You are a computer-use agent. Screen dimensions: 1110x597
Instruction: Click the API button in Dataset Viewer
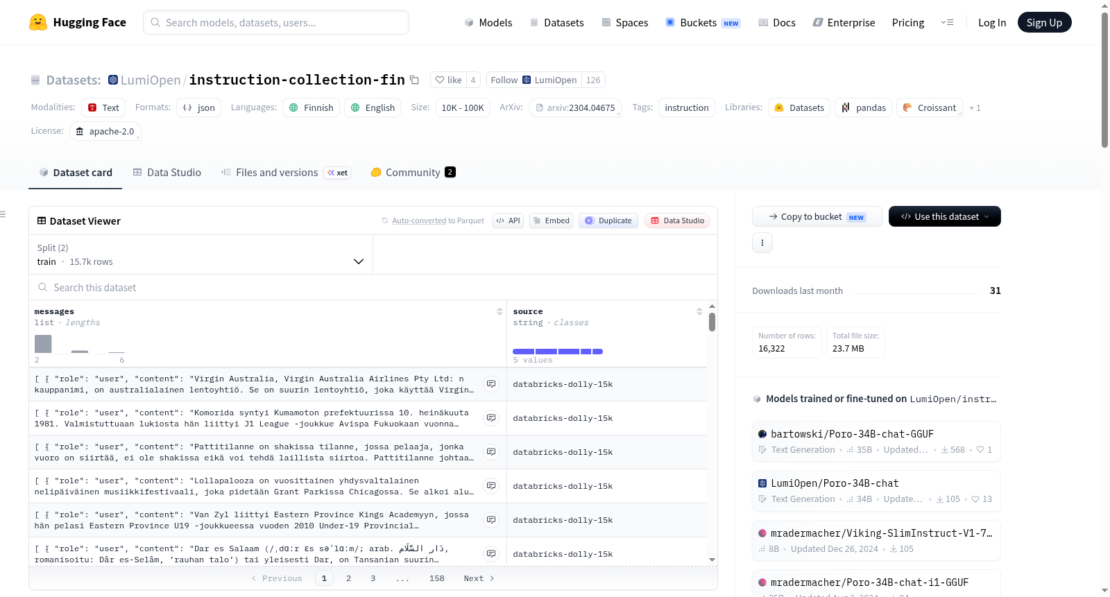508,220
